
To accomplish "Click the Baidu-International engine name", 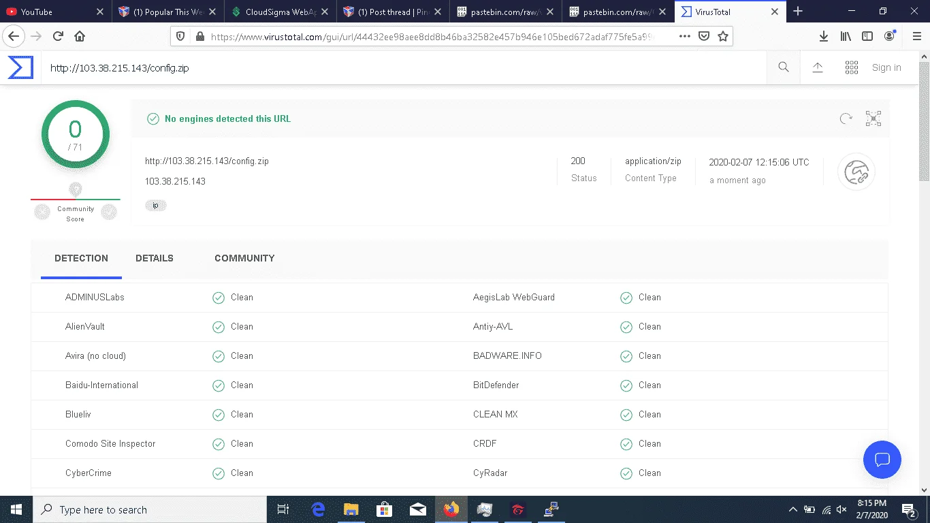I will [x=101, y=385].
